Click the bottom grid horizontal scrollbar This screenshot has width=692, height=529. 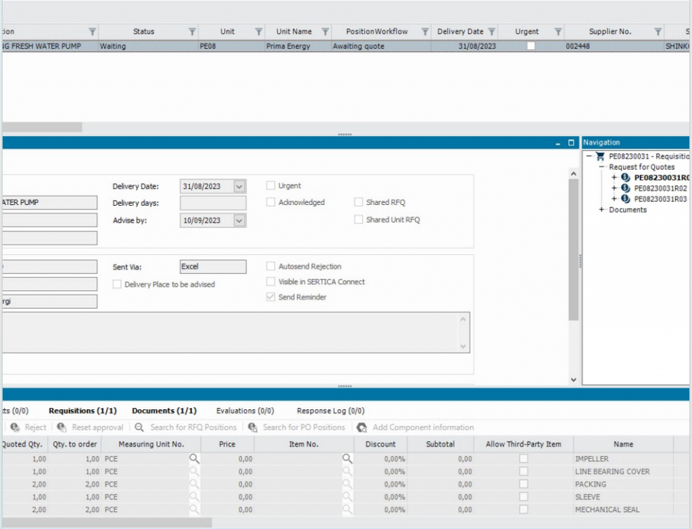coord(107,523)
